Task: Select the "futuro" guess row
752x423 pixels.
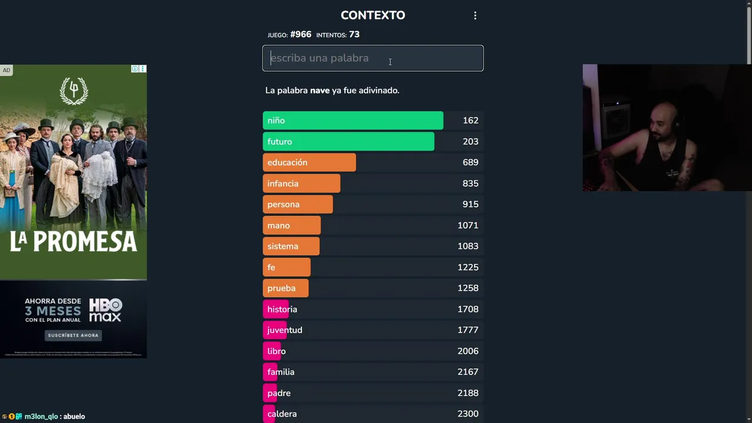Action: tap(372, 142)
